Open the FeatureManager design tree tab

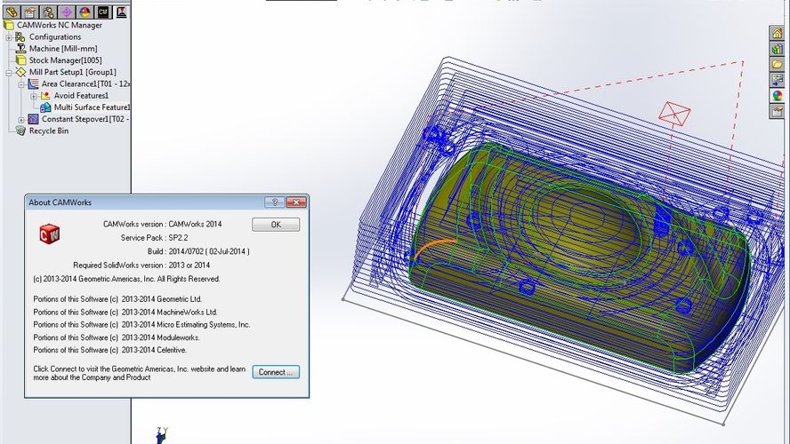(x=11, y=12)
